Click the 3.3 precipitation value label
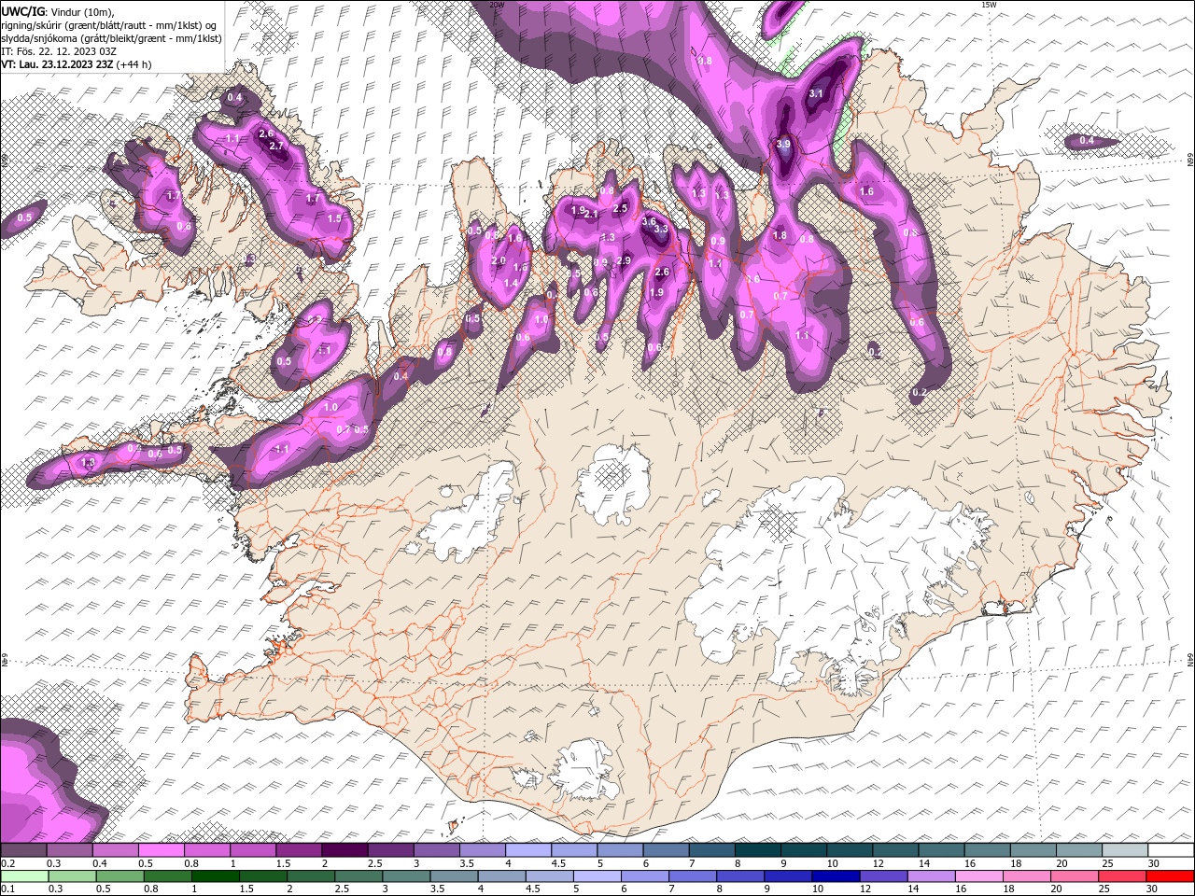This screenshot has width=1195, height=896. (x=661, y=229)
